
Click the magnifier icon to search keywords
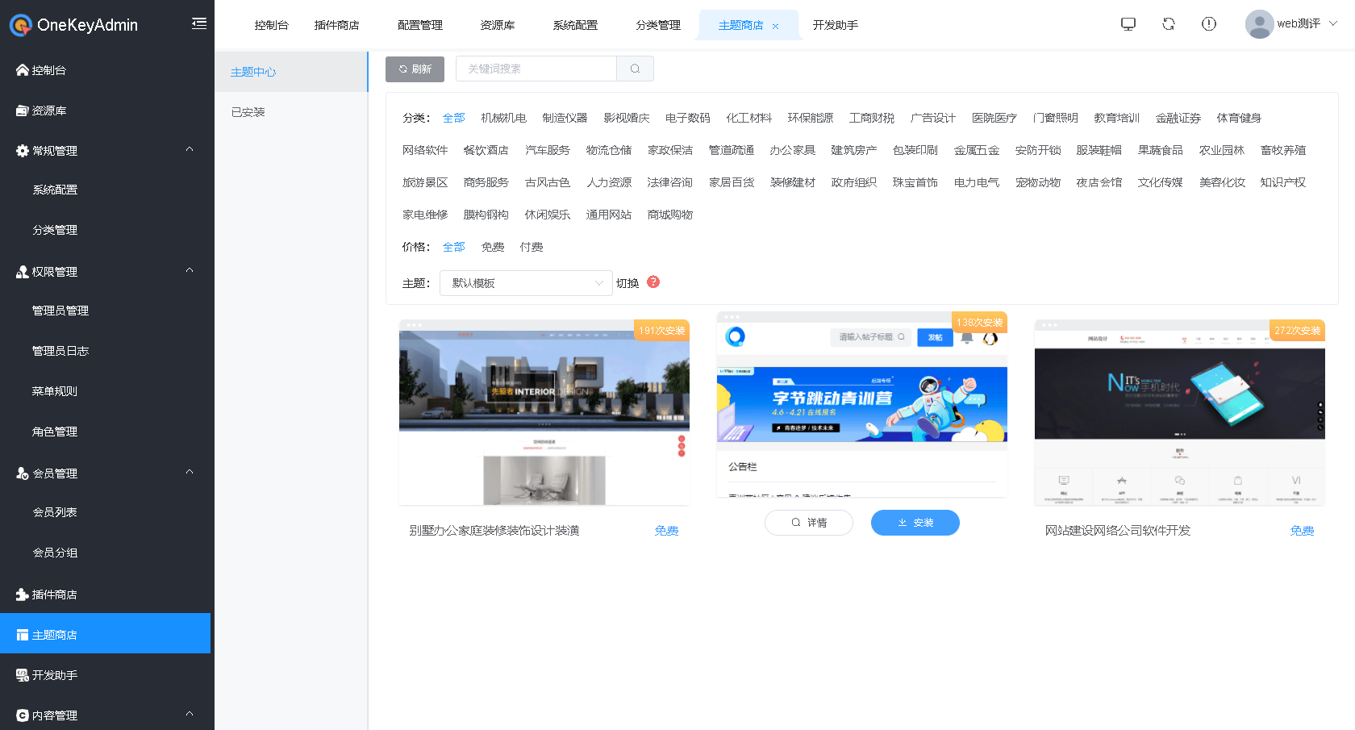635,69
